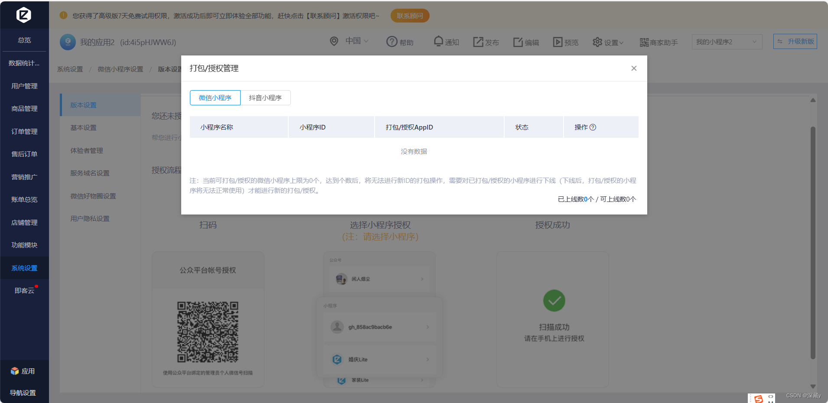Click the app avatar beside 我的应用2

pyautogui.click(x=68, y=42)
